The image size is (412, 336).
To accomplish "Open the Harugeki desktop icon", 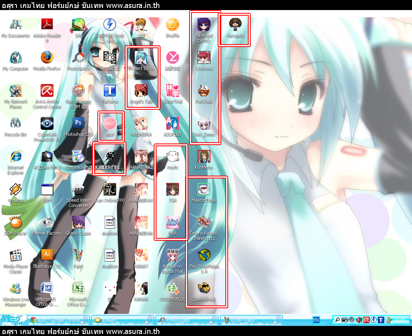I will [235, 25].
